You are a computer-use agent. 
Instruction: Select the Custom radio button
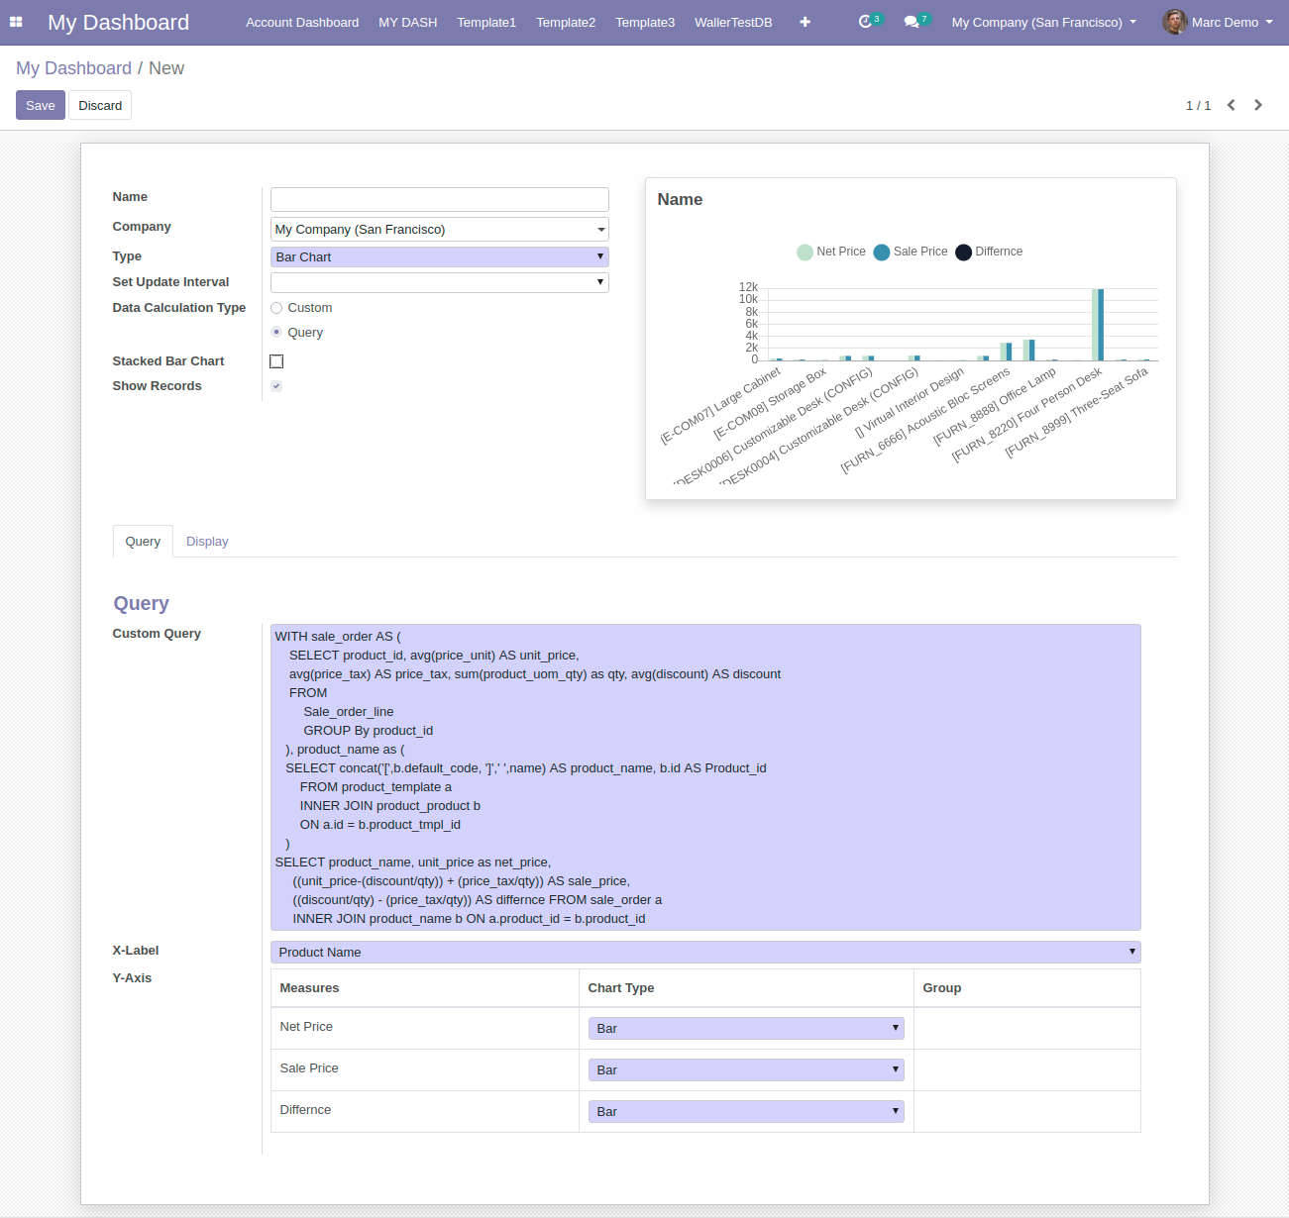(276, 308)
